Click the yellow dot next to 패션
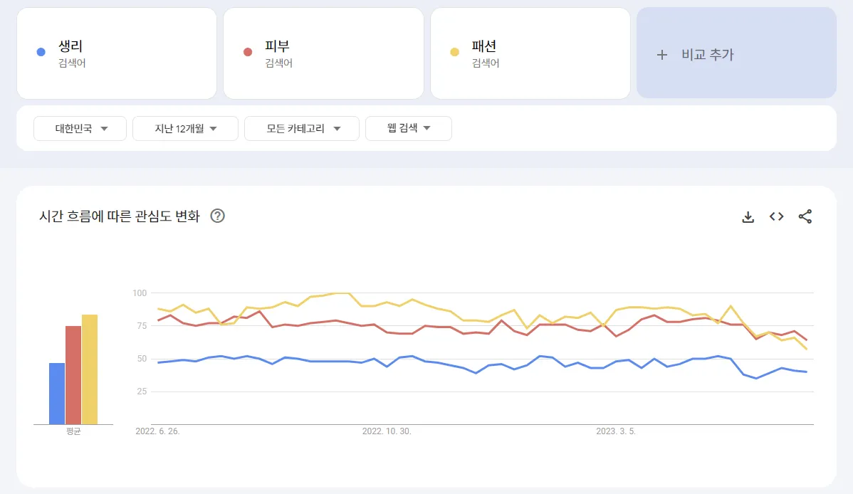The image size is (853, 494). point(454,52)
